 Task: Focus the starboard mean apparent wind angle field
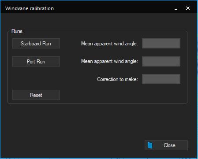161,44
